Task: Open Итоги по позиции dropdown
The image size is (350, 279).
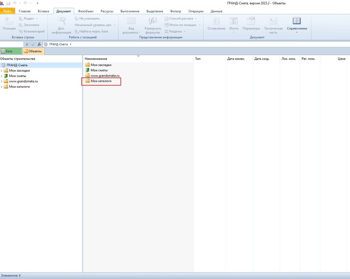Action: pyautogui.click(x=182, y=25)
